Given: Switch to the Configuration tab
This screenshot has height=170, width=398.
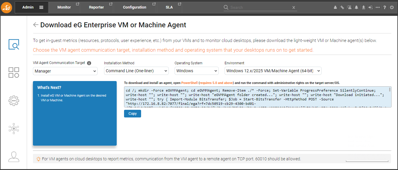Looking at the screenshot, I should pos(135,7).
